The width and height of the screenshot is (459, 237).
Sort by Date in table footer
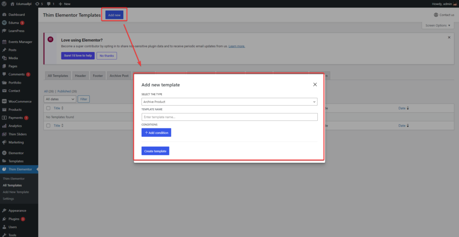(404, 126)
